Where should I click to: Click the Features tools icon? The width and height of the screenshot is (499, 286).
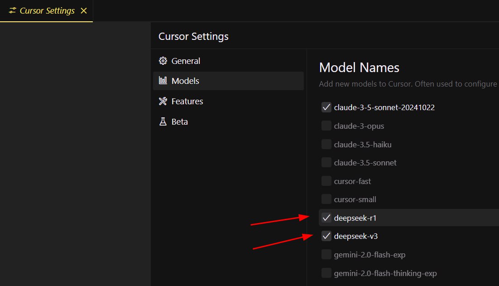[163, 101]
